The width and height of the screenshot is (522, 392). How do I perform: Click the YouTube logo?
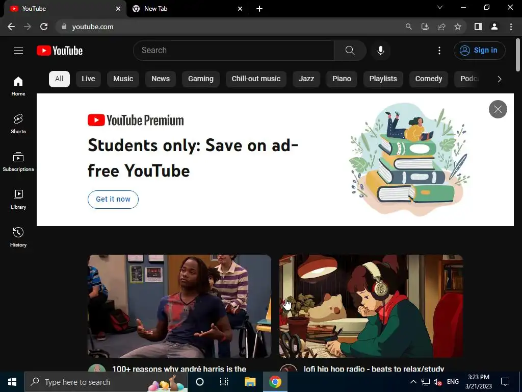pyautogui.click(x=60, y=51)
